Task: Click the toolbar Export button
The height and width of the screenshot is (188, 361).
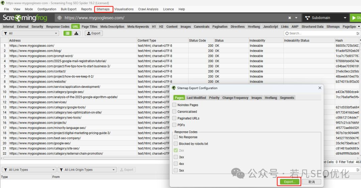Action: 94,33
